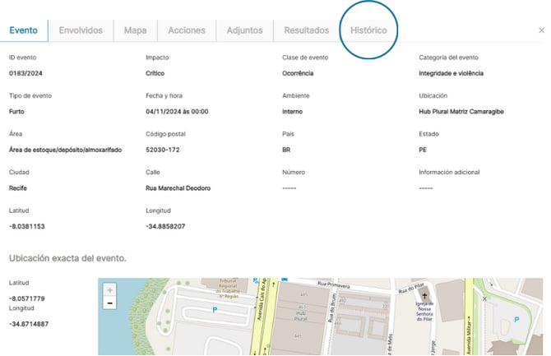Close the event details panel
551x356 pixels.
(x=541, y=30)
